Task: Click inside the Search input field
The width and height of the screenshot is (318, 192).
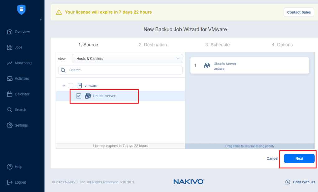Action: click(120, 70)
